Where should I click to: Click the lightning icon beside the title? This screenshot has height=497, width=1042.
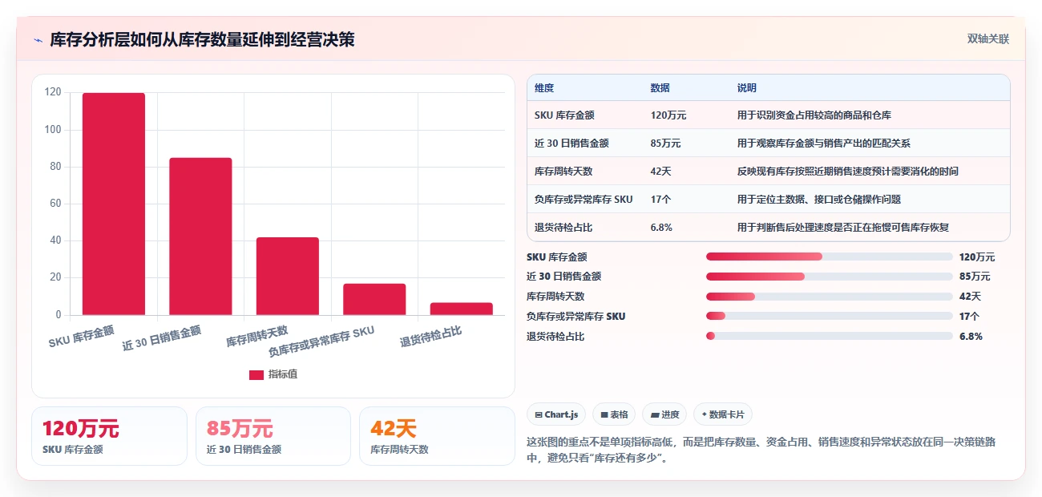(38, 40)
